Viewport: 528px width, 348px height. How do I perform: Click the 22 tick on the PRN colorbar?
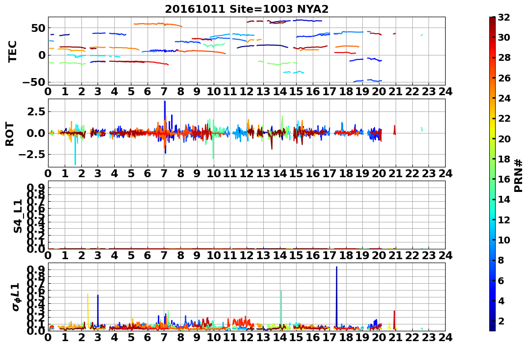click(504, 118)
